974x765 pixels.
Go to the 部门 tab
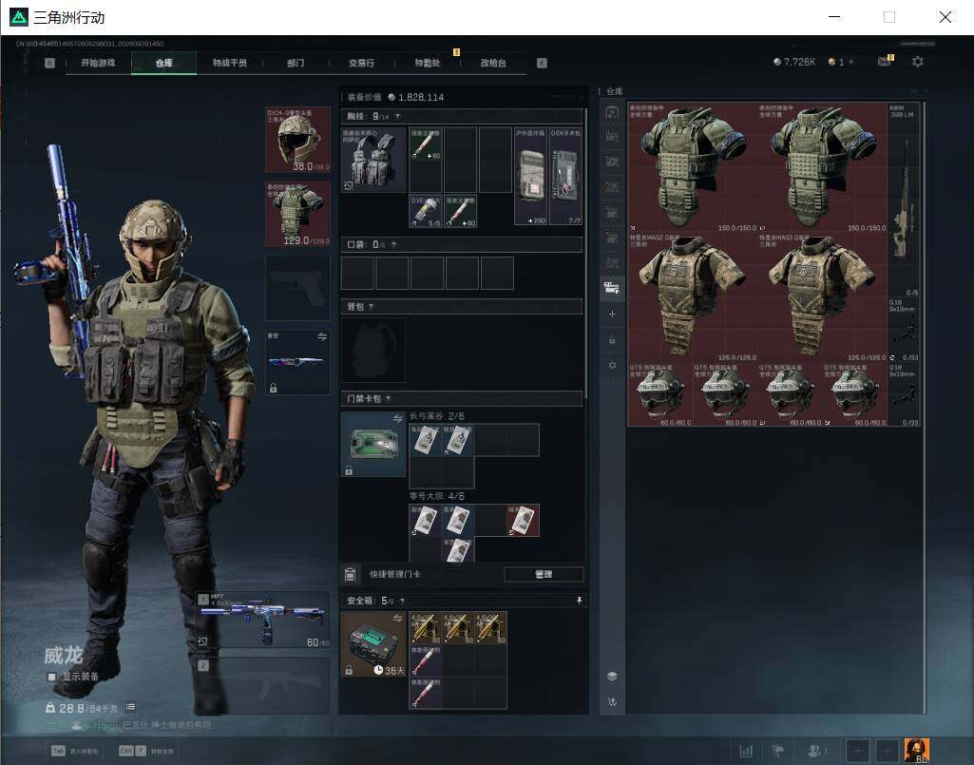click(296, 63)
